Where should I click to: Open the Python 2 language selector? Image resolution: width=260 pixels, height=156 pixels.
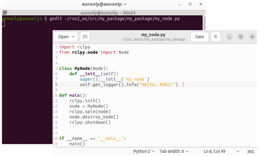click(x=144, y=151)
